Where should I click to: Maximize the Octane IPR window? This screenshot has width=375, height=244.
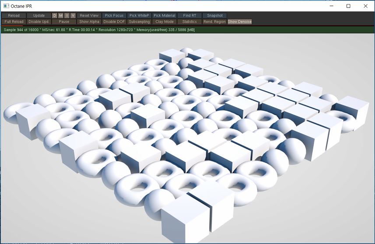348,6
